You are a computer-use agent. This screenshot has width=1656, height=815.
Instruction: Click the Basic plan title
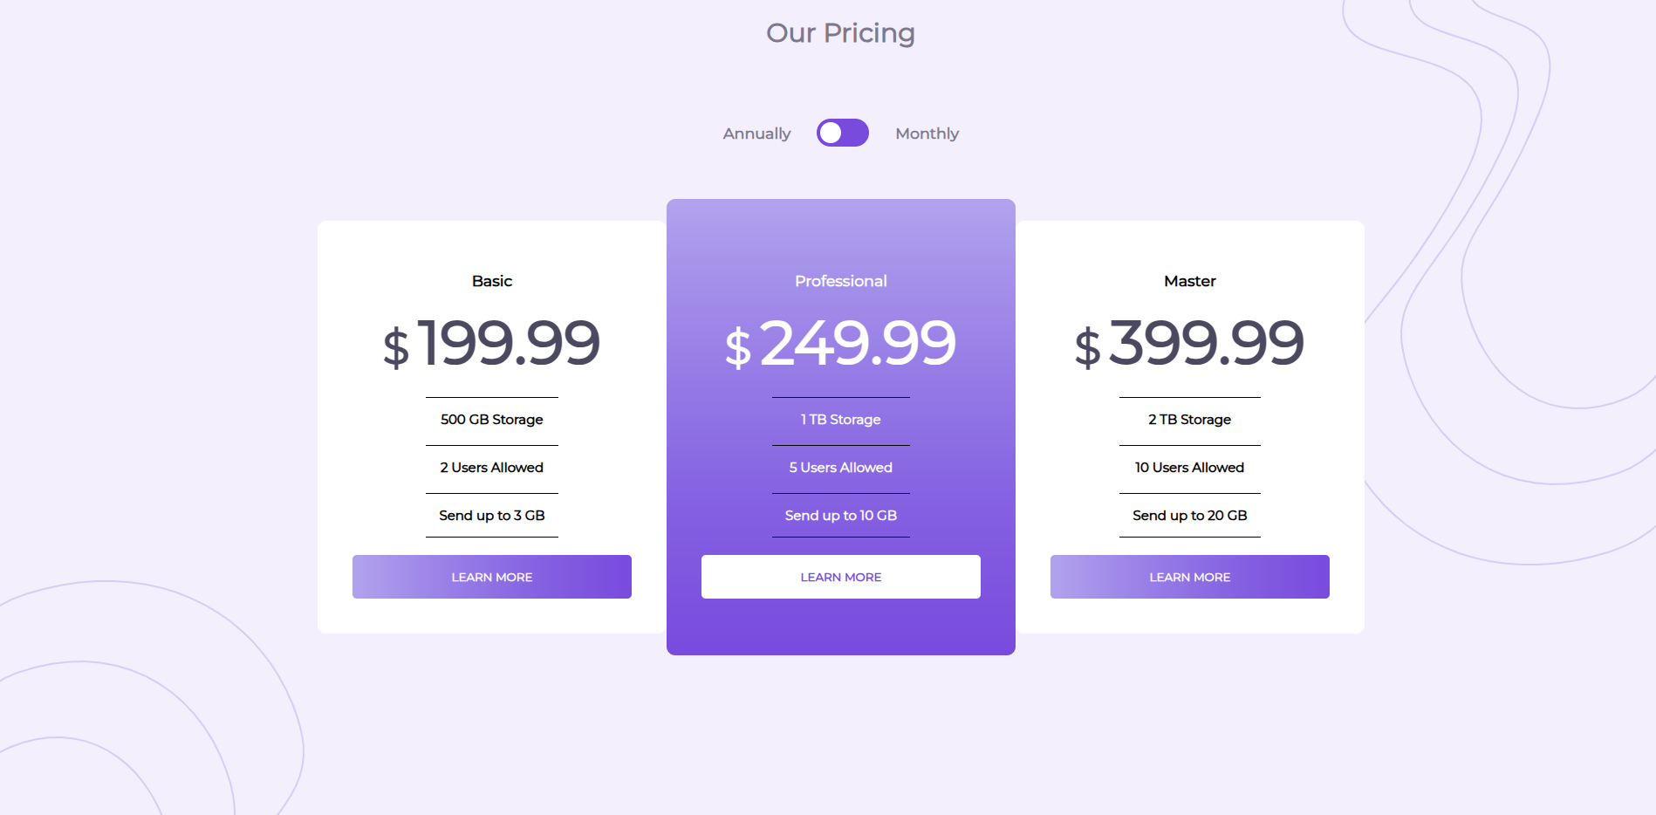[x=491, y=281]
